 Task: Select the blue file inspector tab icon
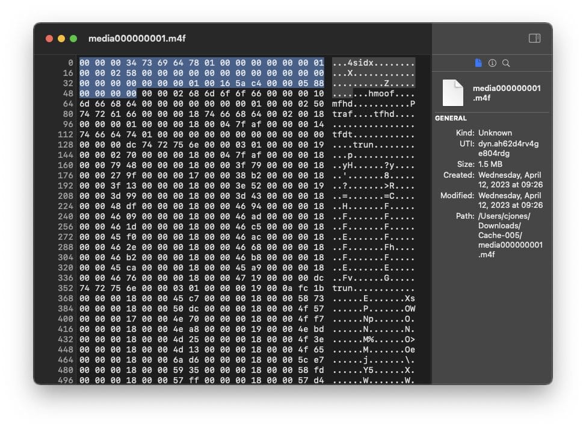coord(478,63)
